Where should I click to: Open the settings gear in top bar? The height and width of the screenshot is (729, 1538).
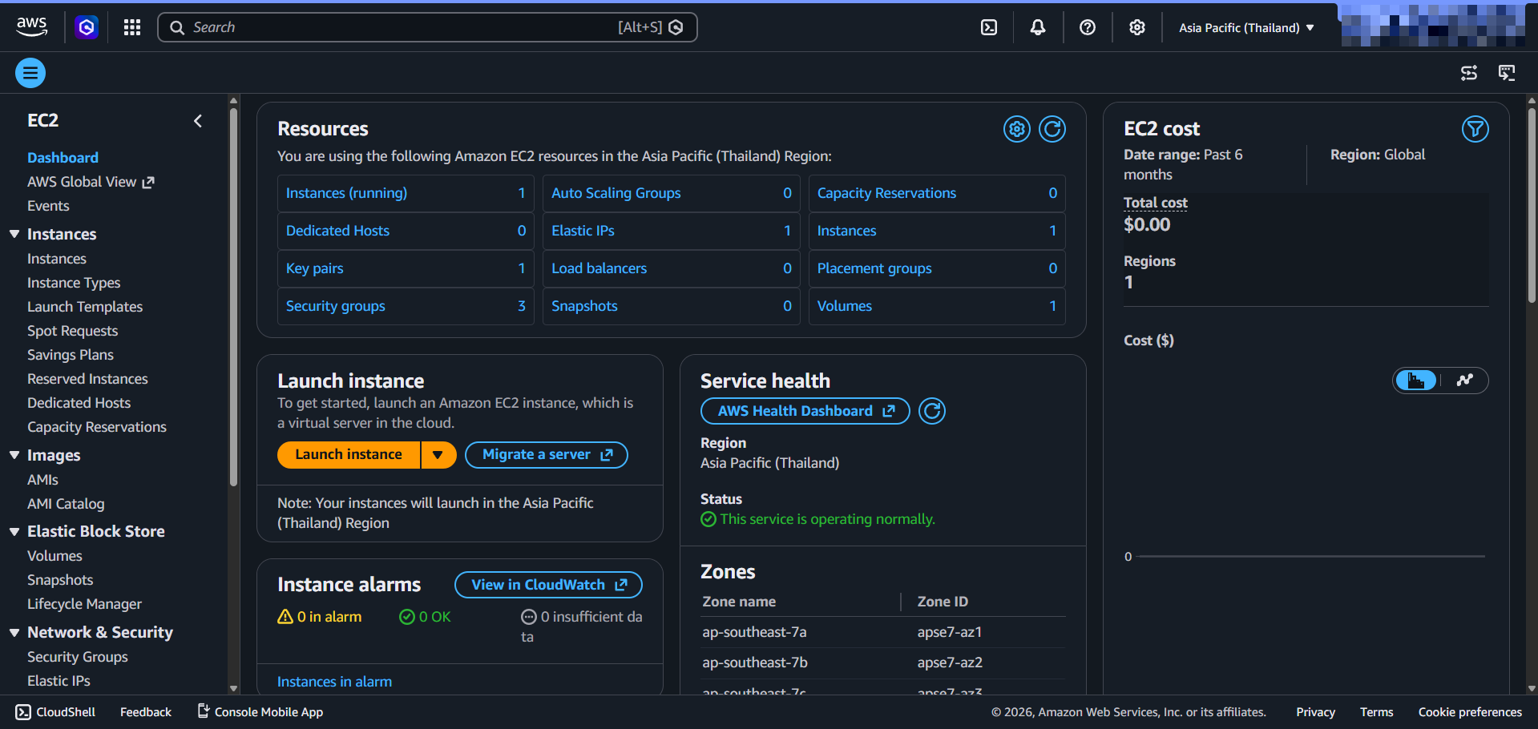(x=1137, y=27)
